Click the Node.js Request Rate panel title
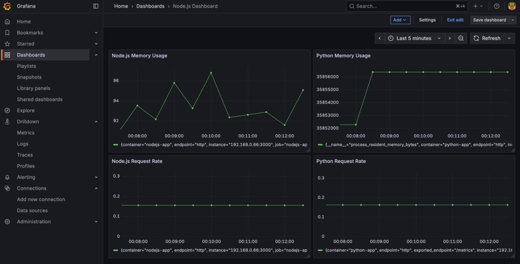Screen dimensions: 520x264 tap(137, 161)
